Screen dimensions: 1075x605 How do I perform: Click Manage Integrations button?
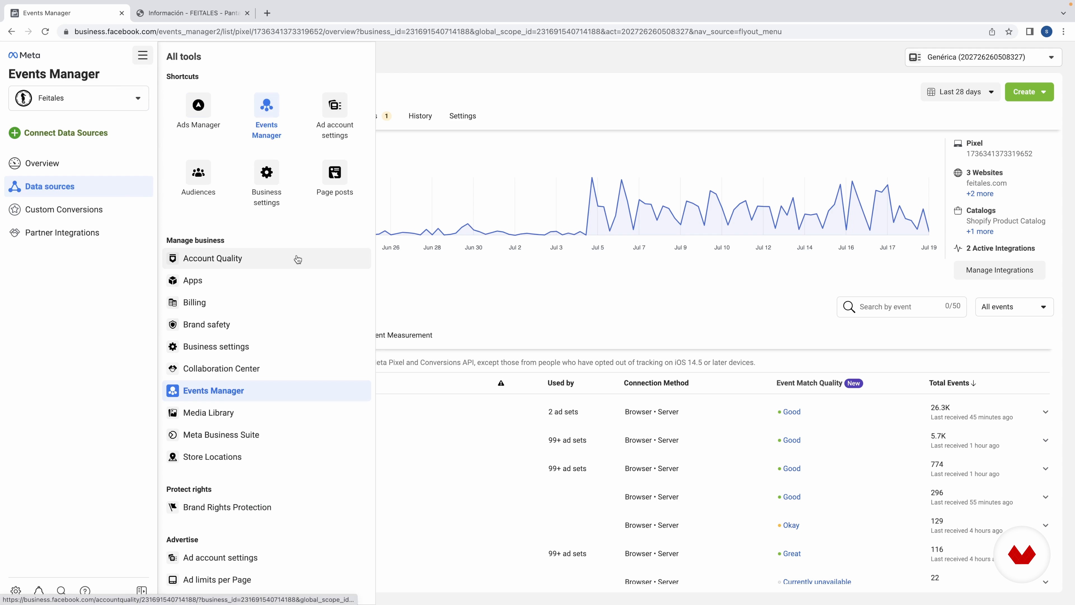click(x=999, y=270)
